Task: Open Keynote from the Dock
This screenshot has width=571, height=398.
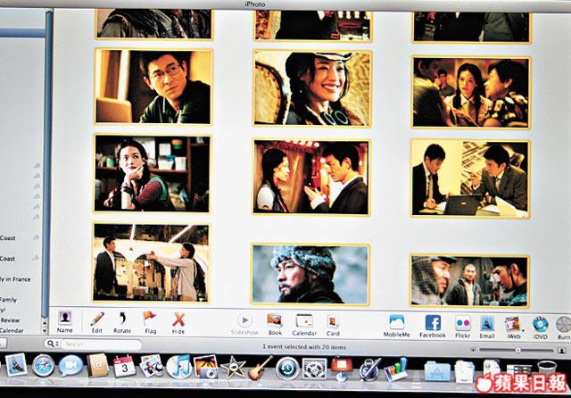Action: (342, 369)
